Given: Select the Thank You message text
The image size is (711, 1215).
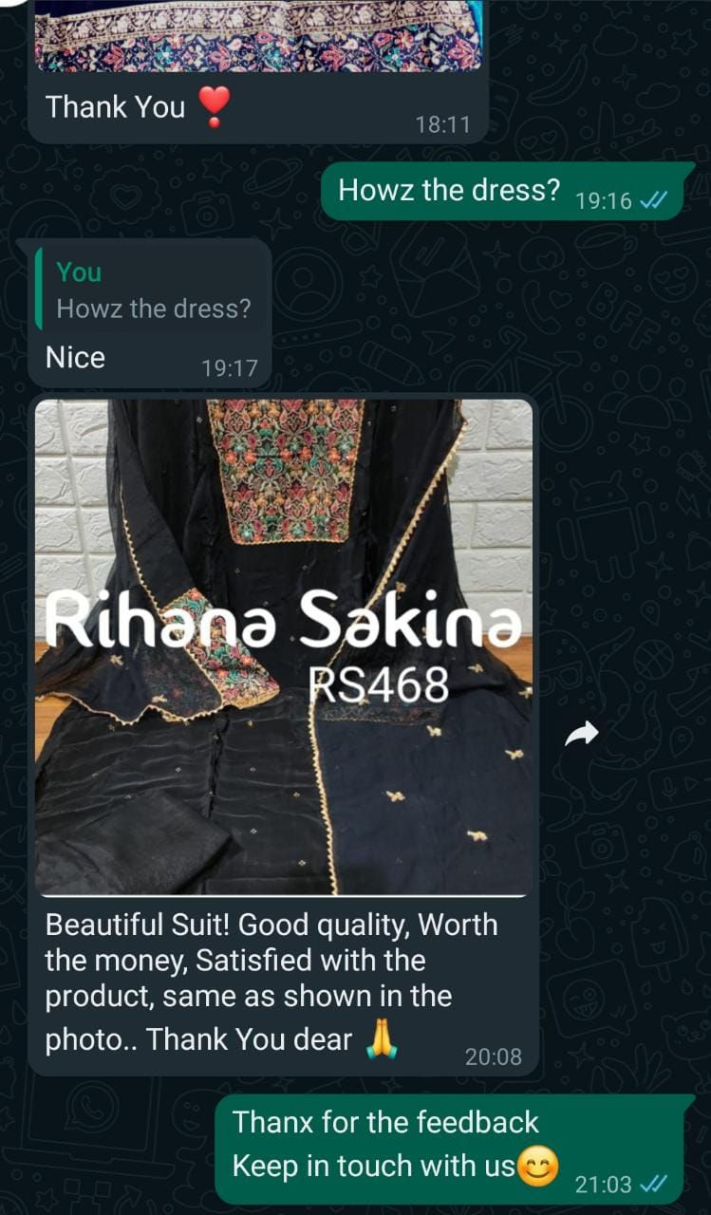Looking at the screenshot, I should pos(115,107).
